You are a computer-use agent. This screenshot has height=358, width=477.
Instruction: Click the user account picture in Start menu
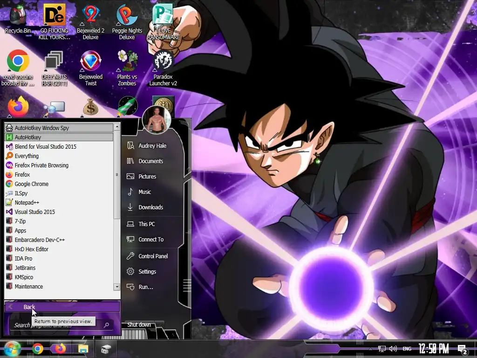coord(157,120)
